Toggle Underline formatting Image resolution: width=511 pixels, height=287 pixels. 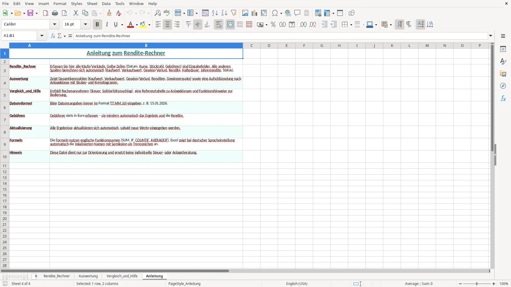click(x=115, y=25)
